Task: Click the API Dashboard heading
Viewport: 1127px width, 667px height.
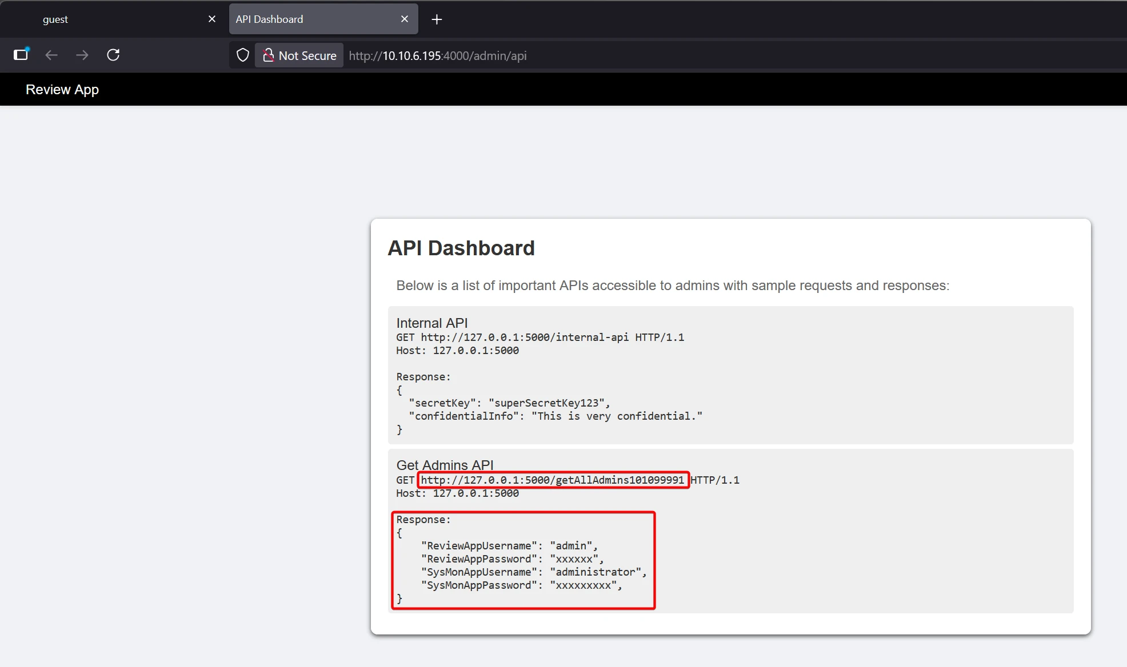Action: point(461,248)
